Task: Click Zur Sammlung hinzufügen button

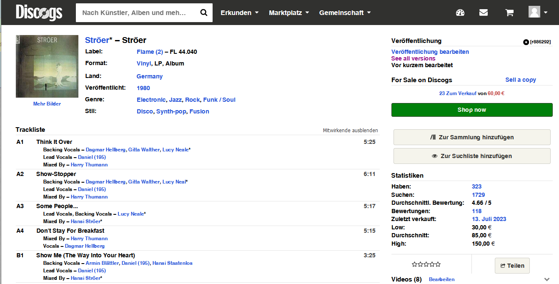Action: 472,137
